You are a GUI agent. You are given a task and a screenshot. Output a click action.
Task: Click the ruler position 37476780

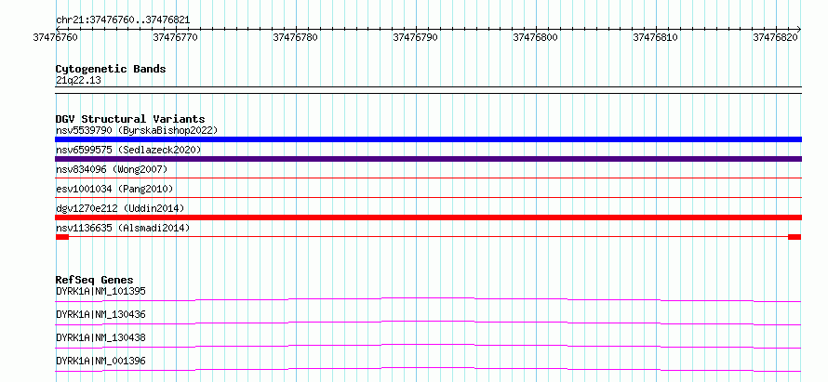coord(296,37)
